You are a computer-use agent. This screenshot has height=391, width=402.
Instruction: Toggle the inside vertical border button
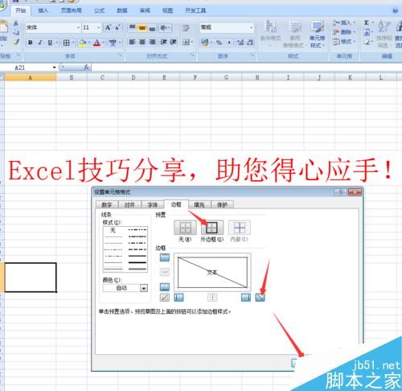(212, 297)
